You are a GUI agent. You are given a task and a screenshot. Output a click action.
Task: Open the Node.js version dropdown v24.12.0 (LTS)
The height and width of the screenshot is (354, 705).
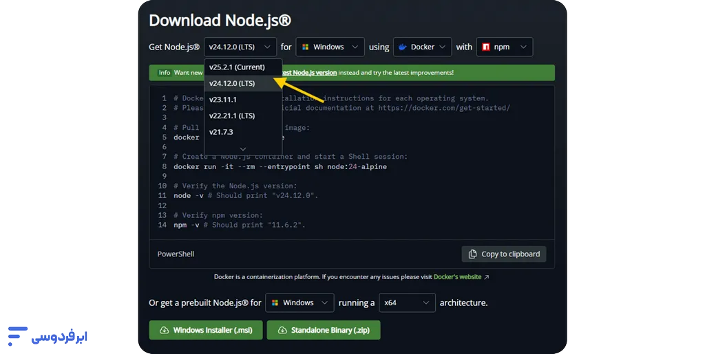240,47
